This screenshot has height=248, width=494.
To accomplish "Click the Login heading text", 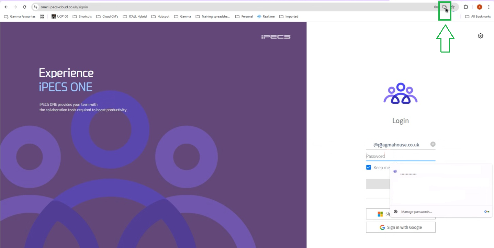I will (x=401, y=121).
